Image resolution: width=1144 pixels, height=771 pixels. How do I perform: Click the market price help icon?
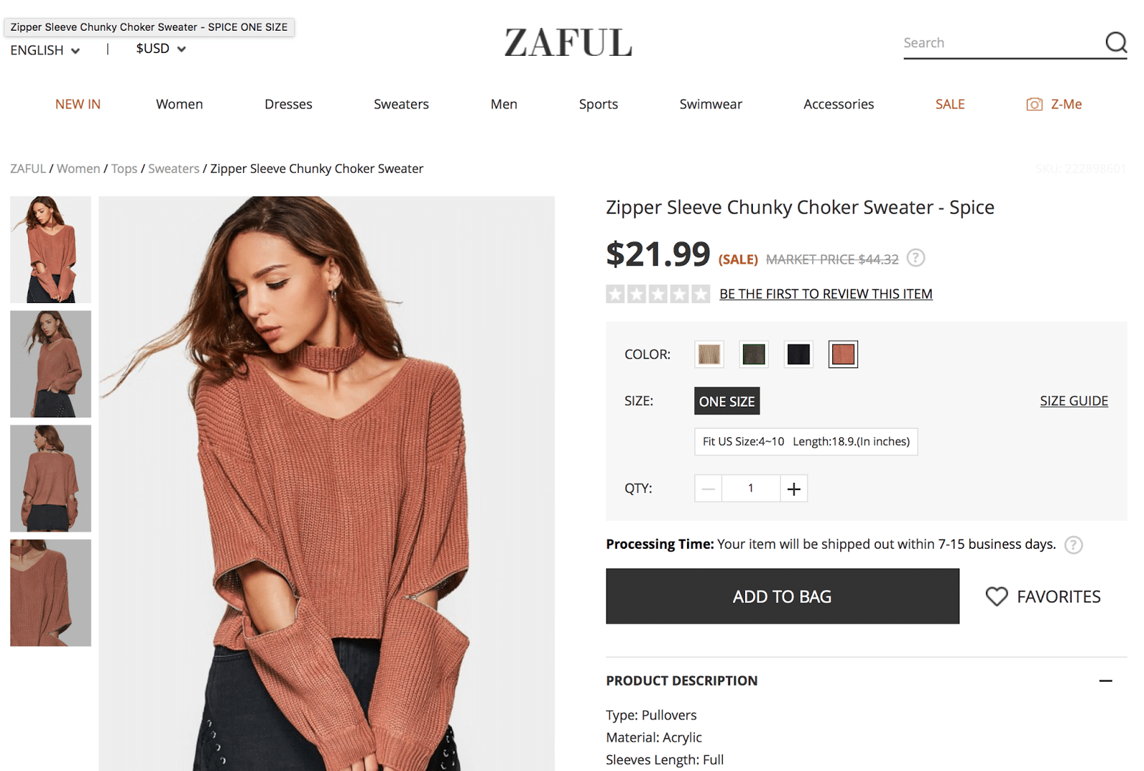click(x=915, y=258)
